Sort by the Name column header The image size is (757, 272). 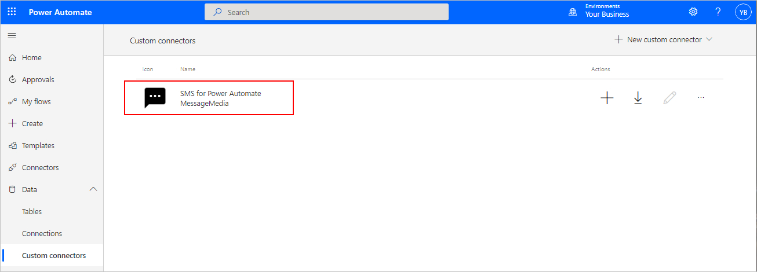188,69
